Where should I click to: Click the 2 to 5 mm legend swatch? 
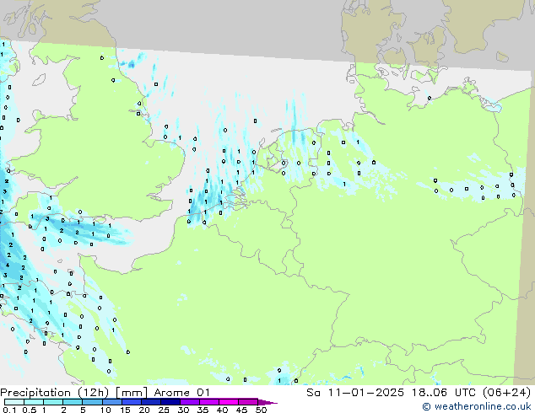click(x=73, y=402)
